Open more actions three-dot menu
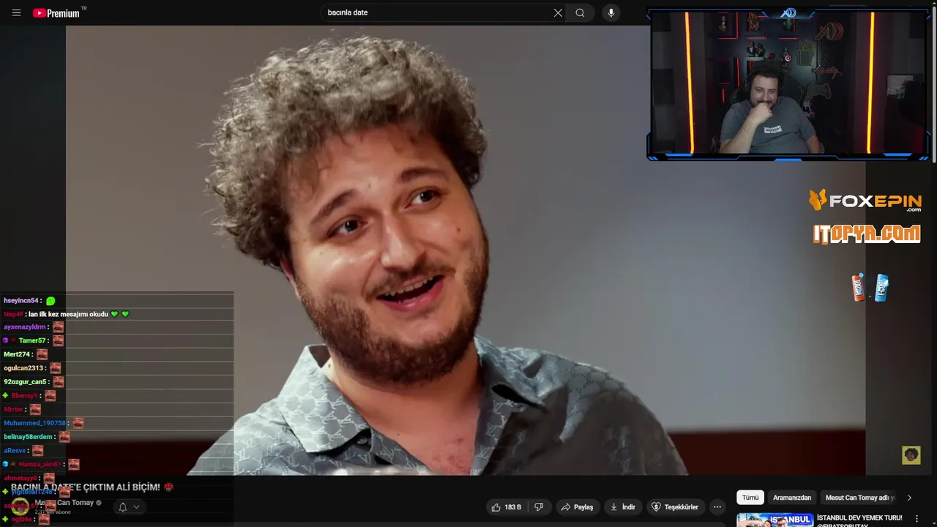937x527 pixels. pyautogui.click(x=717, y=507)
